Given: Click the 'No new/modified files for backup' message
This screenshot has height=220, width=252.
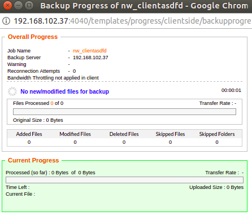Looking at the screenshot, I should (x=64, y=91).
